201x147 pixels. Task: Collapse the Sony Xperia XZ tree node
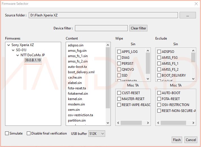click(x=8, y=45)
